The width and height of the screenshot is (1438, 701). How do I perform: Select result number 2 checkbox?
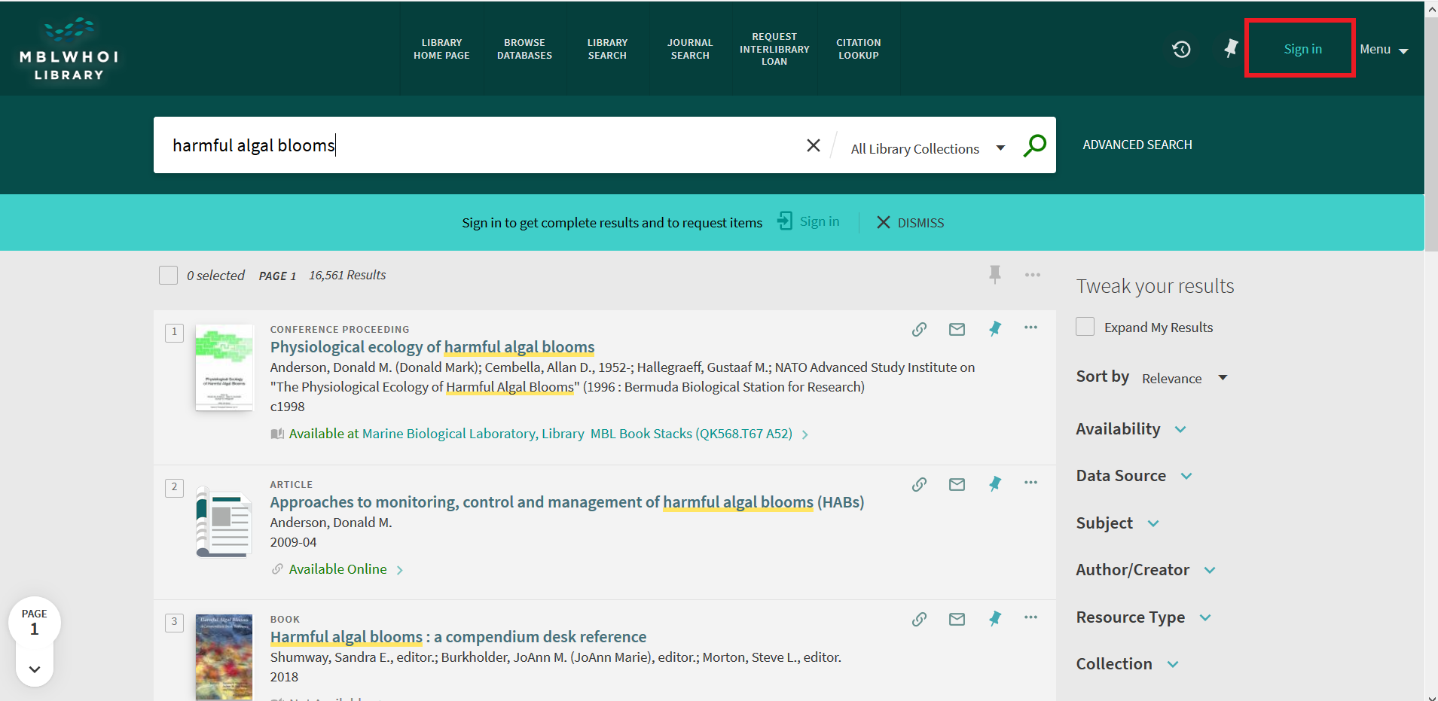coord(174,487)
